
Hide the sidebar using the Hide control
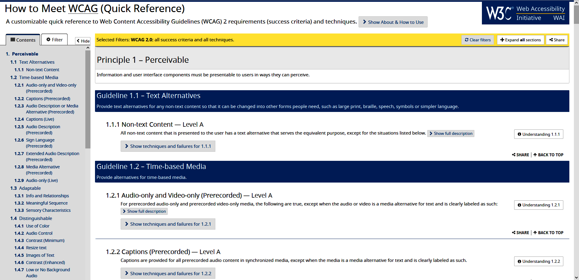83,41
